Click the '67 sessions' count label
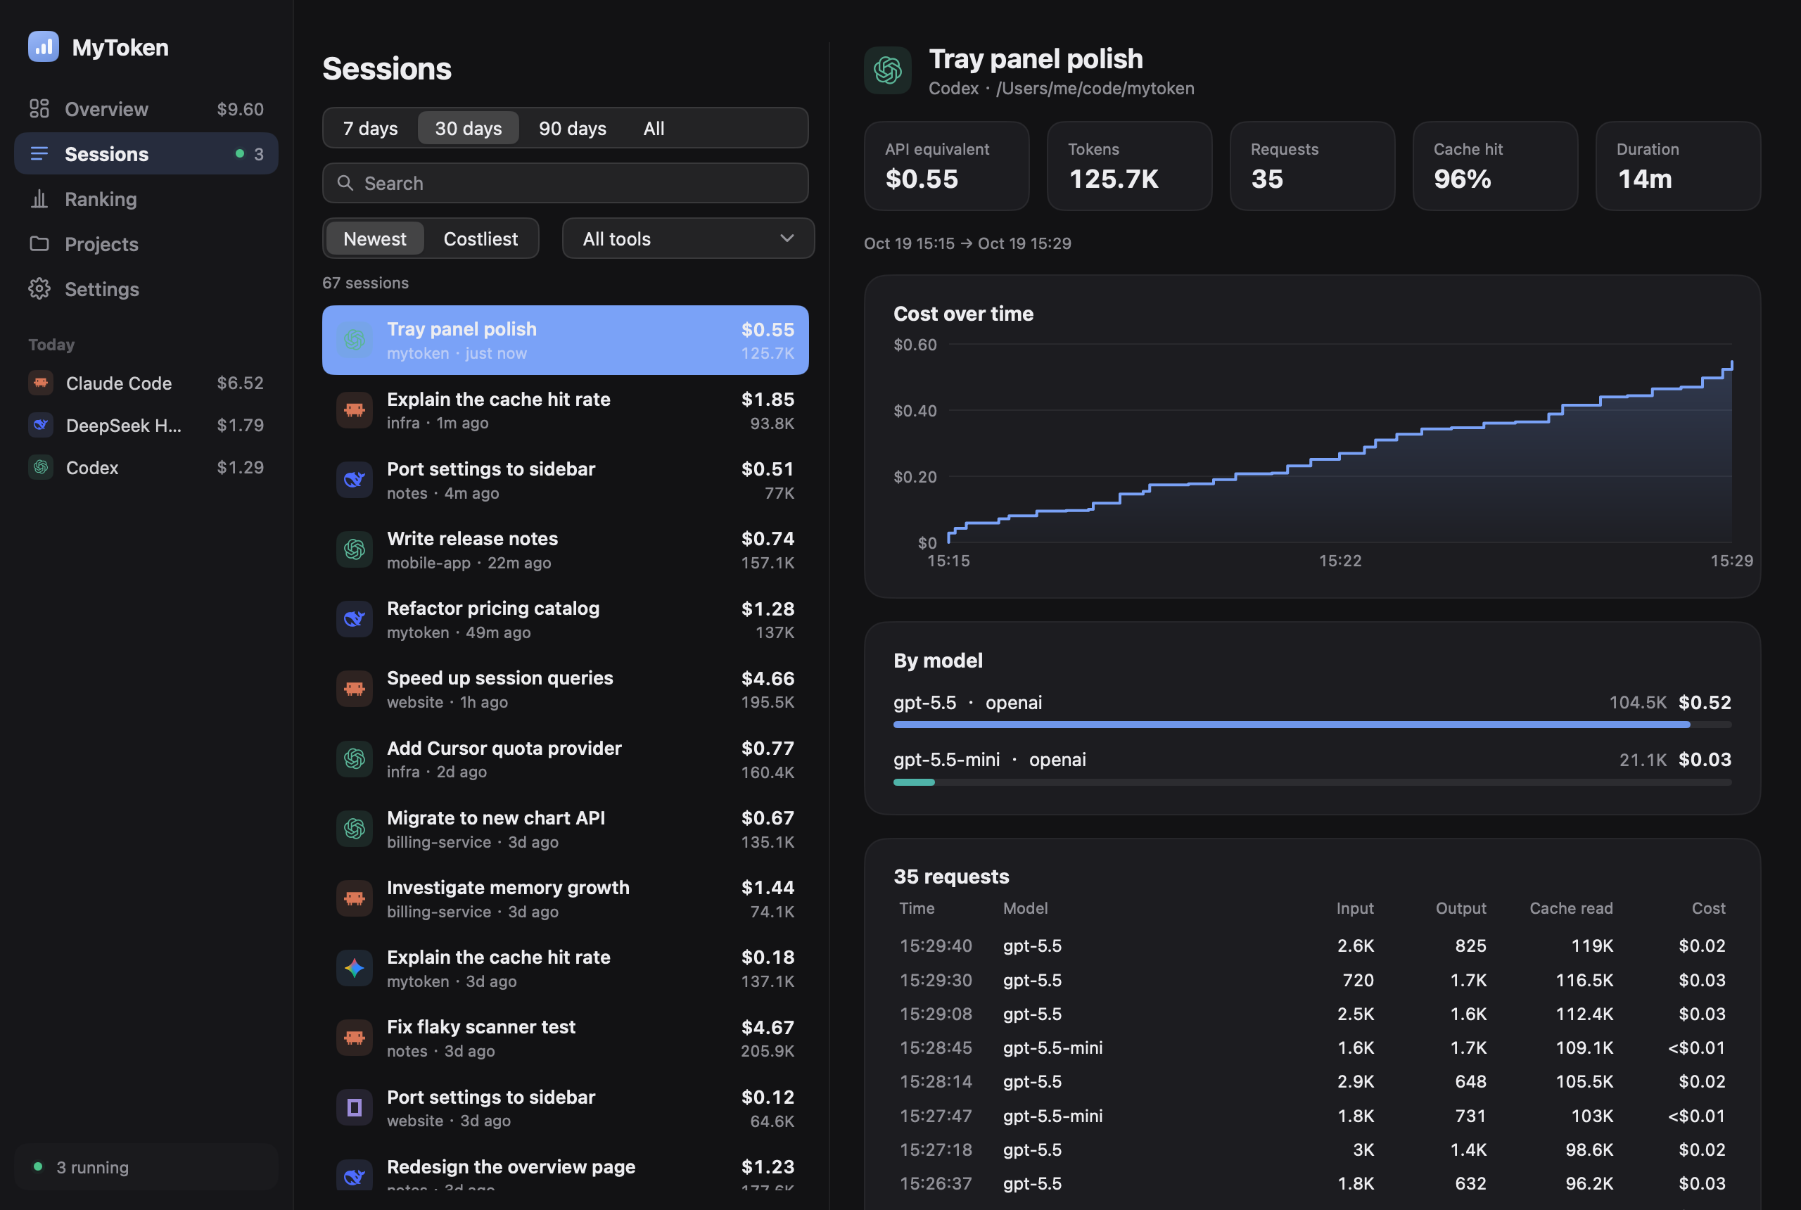The width and height of the screenshot is (1801, 1210). tap(366, 282)
